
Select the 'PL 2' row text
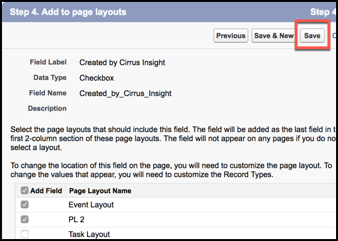coord(76,220)
